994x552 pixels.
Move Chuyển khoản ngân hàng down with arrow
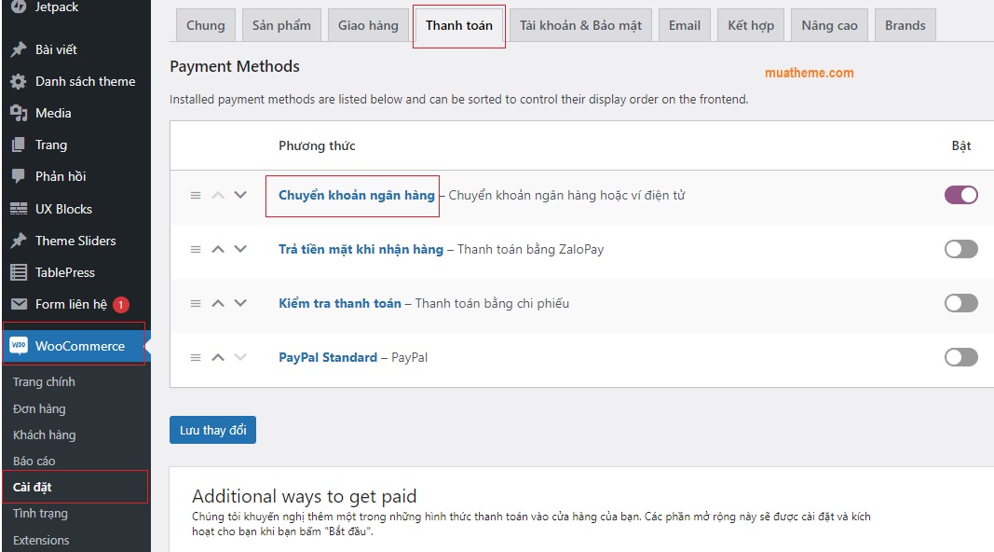coord(240,195)
